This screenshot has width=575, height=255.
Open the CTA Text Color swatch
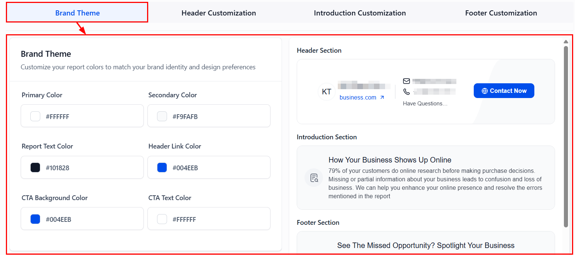(x=162, y=219)
